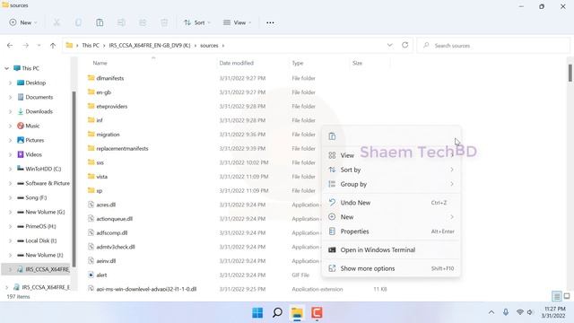Select Videos in the navigation pane
The image size is (574, 323).
point(33,154)
